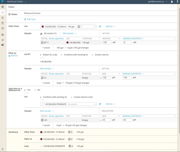This screenshot has width=180, height=152.
Task: Click the T2 ending contents field
Action: pyautogui.click(x=127, y=78)
